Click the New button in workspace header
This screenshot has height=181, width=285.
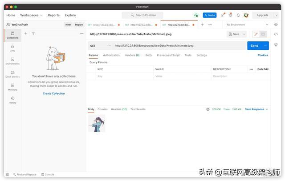68,25
